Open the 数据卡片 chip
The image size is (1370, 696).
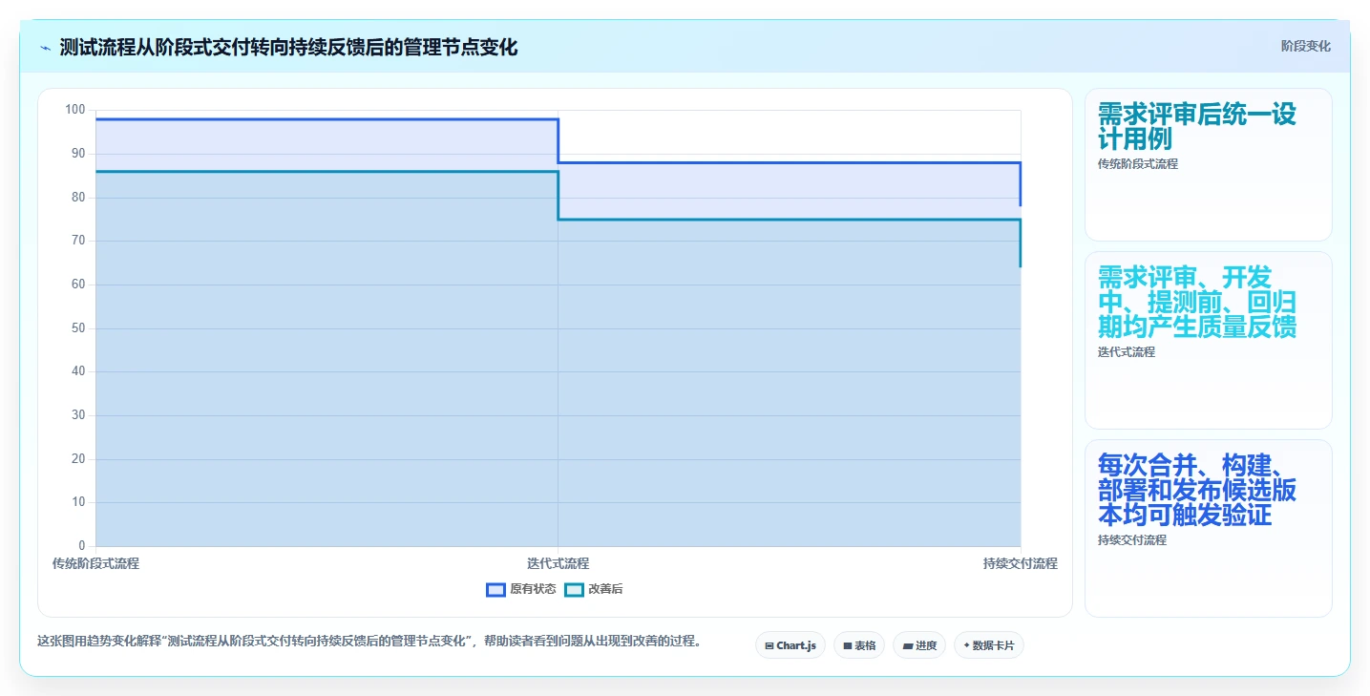(x=989, y=645)
